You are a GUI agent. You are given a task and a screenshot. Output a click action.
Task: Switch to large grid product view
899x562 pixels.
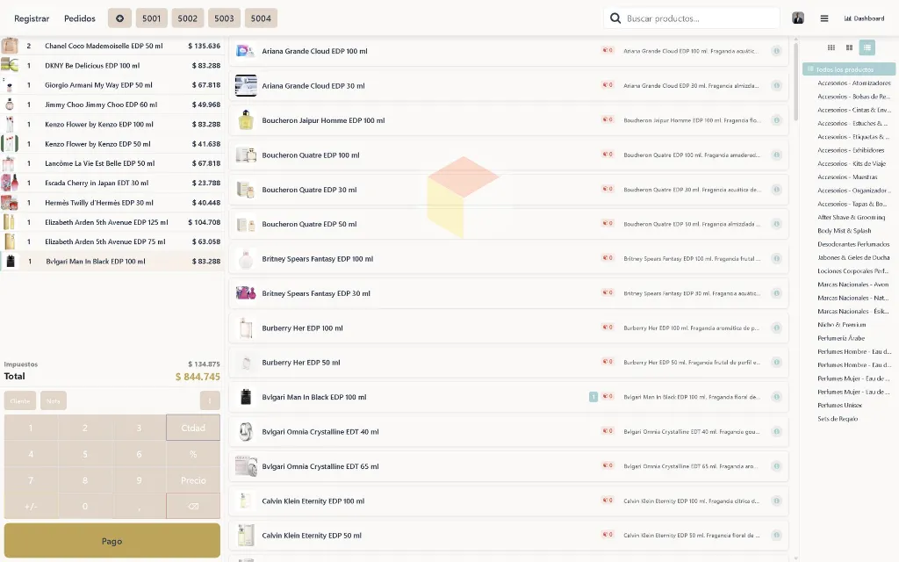click(x=849, y=47)
